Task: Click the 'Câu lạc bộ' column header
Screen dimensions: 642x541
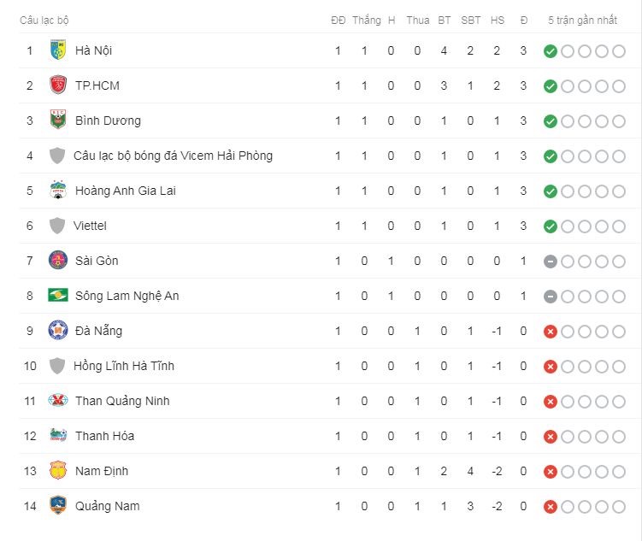Action: [44, 20]
